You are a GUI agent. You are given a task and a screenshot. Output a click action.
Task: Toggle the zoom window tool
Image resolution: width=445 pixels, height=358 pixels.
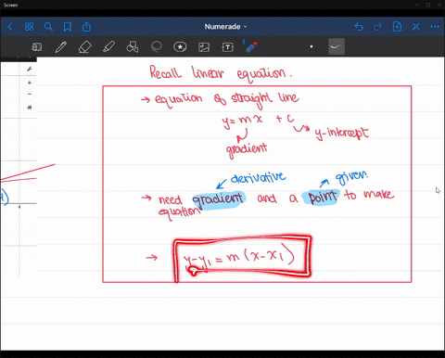click(37, 47)
